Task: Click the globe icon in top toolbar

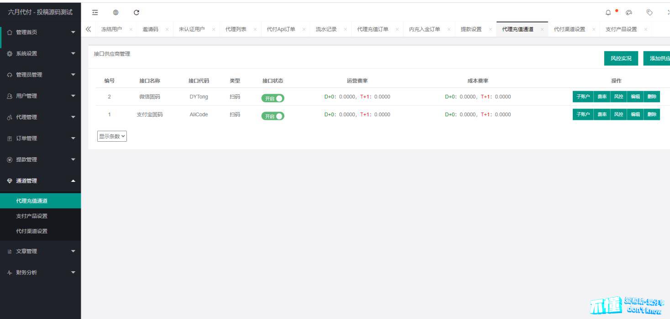Action: (115, 13)
